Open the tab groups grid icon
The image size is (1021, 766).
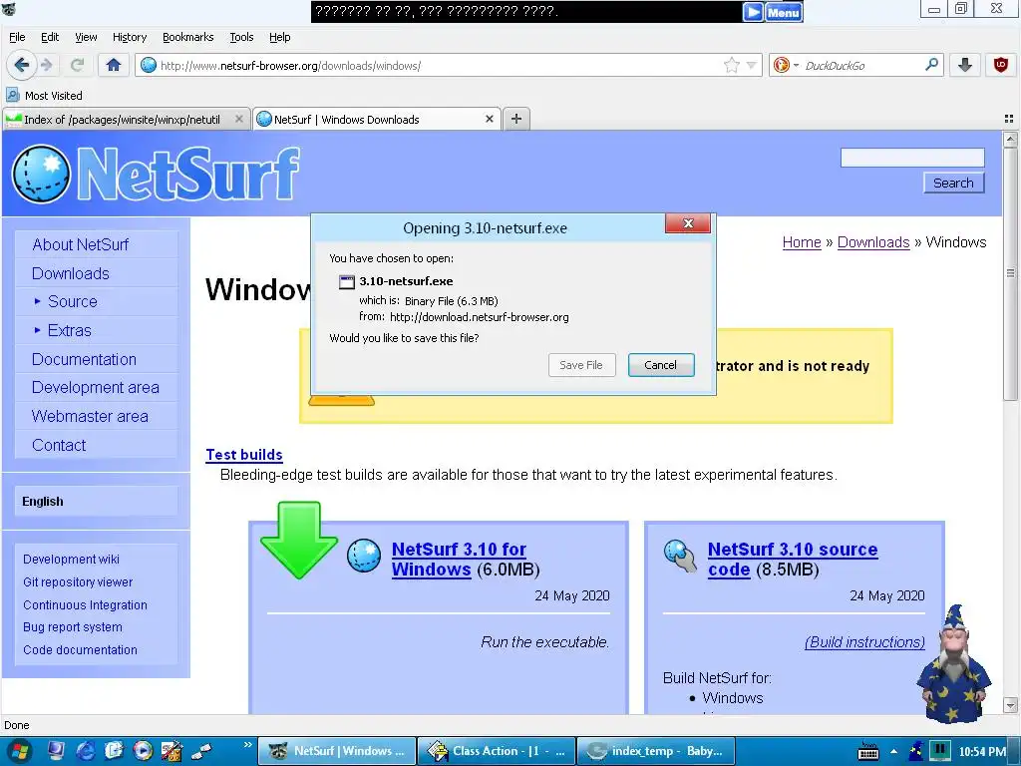point(1009,119)
